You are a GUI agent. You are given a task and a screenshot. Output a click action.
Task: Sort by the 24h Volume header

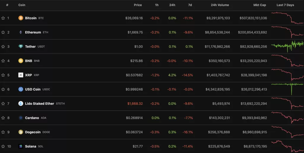click(x=220, y=5)
